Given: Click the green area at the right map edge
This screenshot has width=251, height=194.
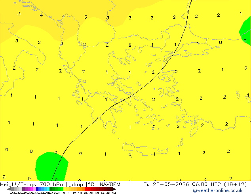Looking at the screenshot, I should pos(246,31).
